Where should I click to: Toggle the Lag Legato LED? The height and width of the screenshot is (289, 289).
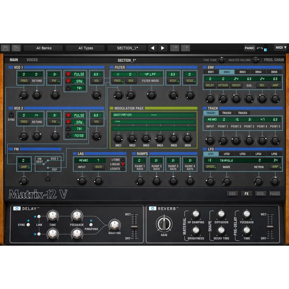pyautogui.click(x=123, y=169)
